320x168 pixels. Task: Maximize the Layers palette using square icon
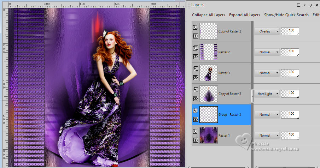pyautogui.click(x=299, y=5)
